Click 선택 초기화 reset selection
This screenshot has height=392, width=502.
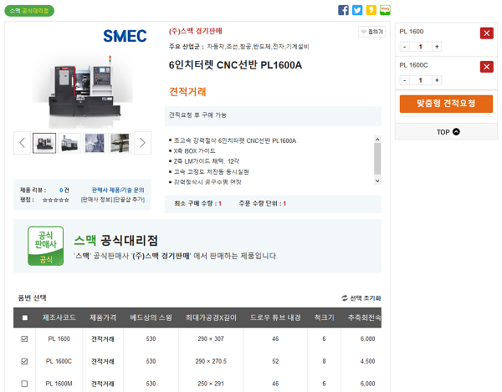(x=361, y=298)
